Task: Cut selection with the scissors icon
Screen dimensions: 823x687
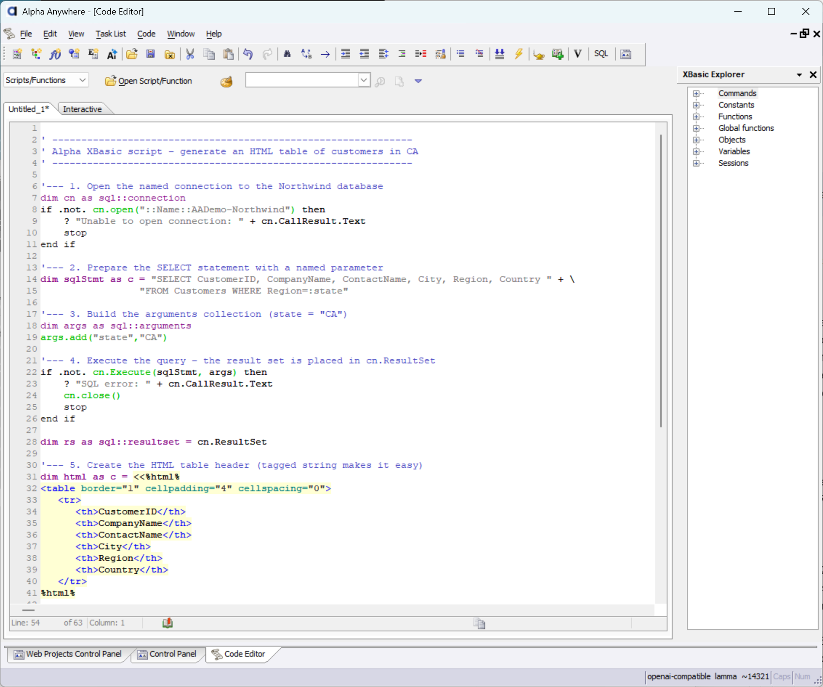Action: click(190, 54)
